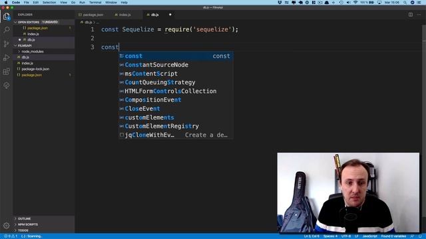Click the feedback icon in status bar
Viewport: 426px width, 239px height.
413,236
